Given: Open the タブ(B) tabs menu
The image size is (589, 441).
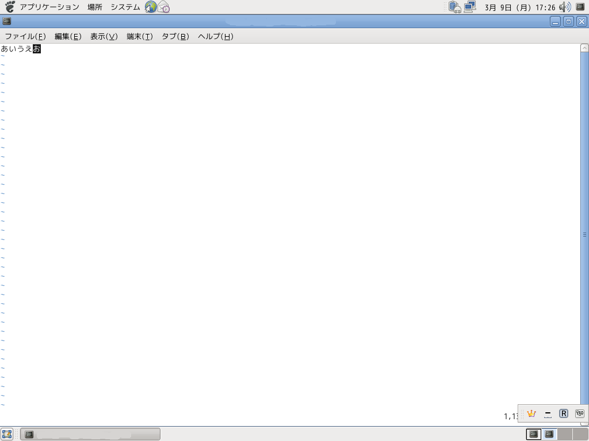Looking at the screenshot, I should 175,36.
